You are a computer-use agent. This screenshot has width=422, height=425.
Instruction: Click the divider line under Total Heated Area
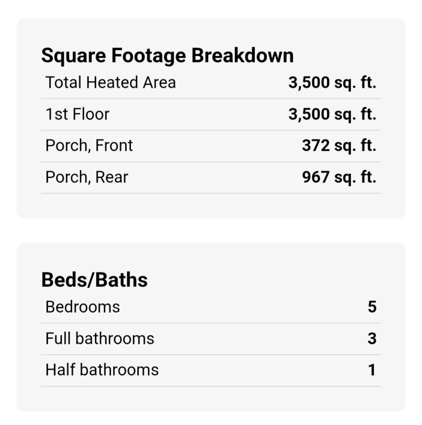tap(211, 98)
